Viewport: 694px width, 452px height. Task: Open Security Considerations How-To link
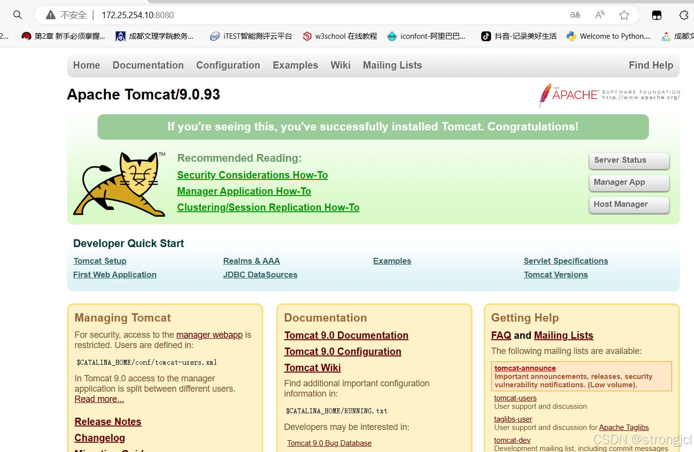252,175
